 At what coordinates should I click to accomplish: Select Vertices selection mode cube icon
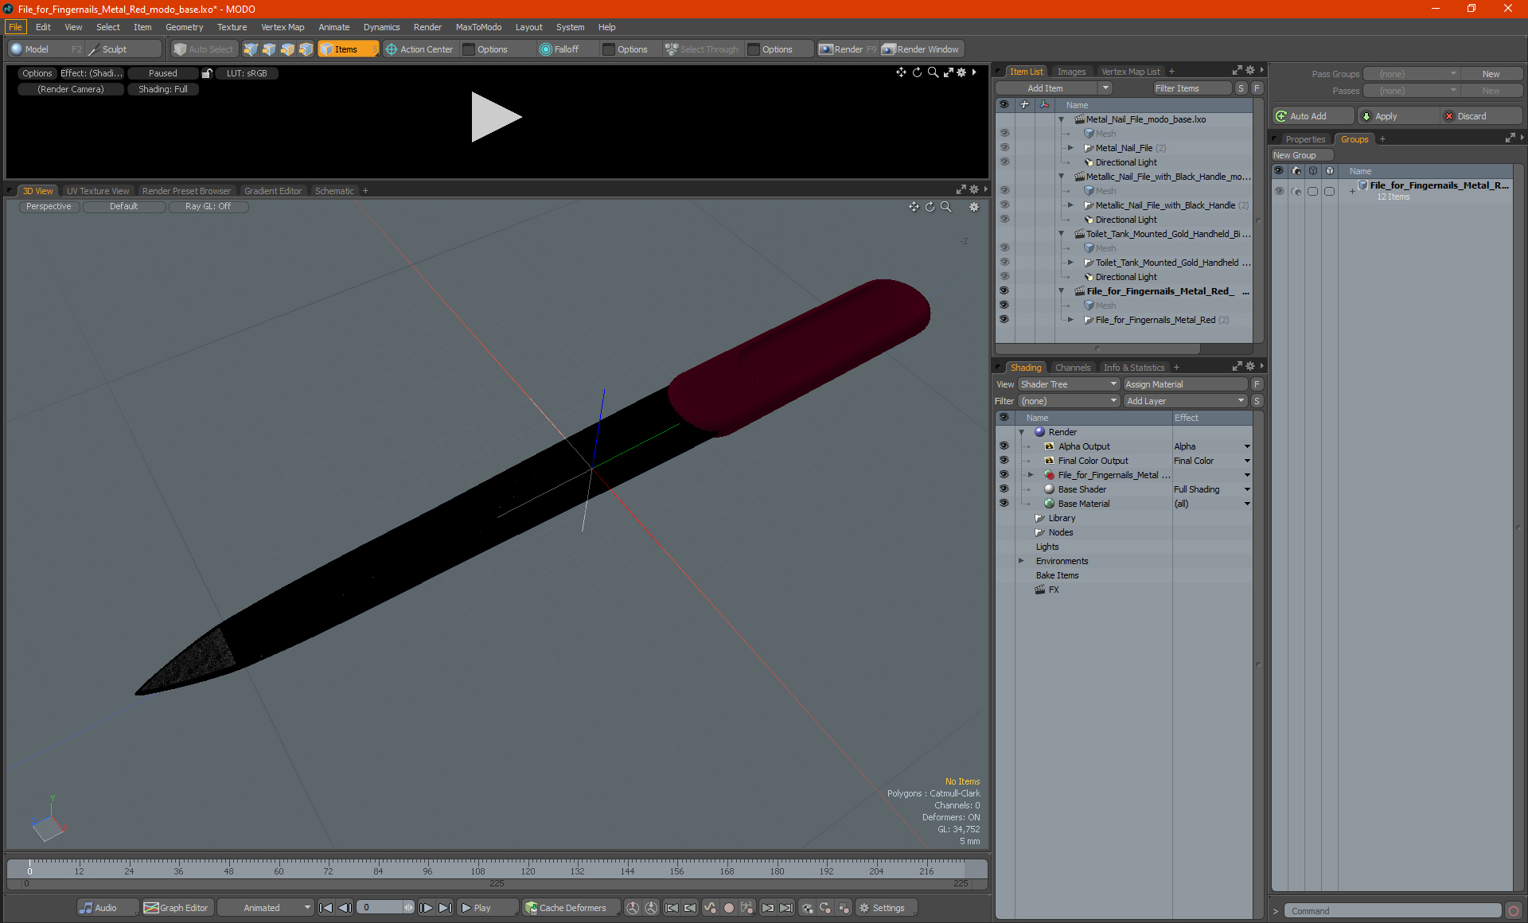coord(251,49)
